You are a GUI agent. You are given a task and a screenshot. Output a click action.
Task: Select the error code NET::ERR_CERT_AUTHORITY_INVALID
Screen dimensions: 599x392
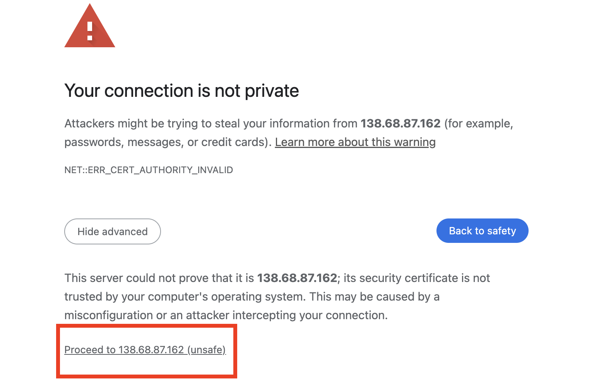click(x=149, y=170)
